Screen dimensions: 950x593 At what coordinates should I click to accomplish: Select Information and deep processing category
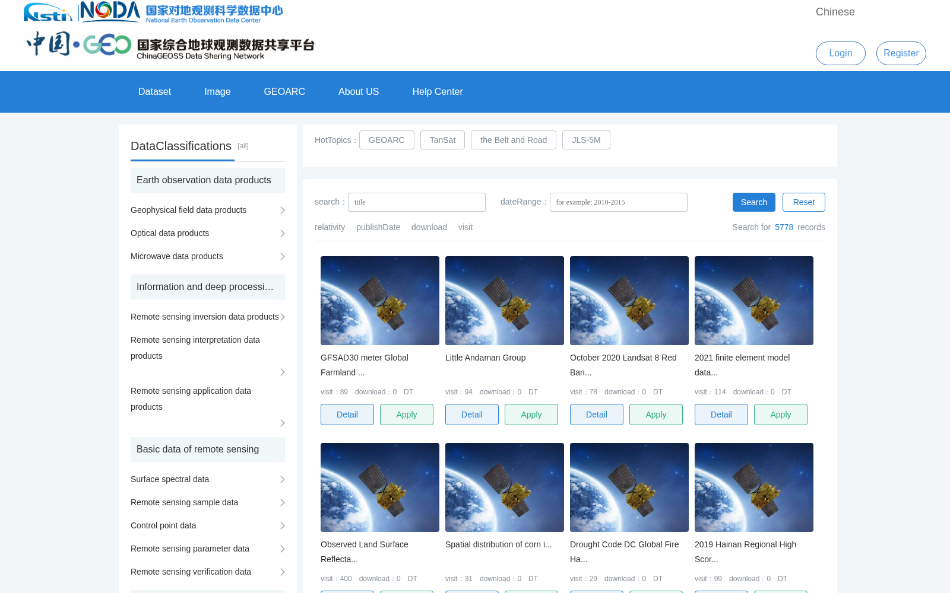(208, 287)
